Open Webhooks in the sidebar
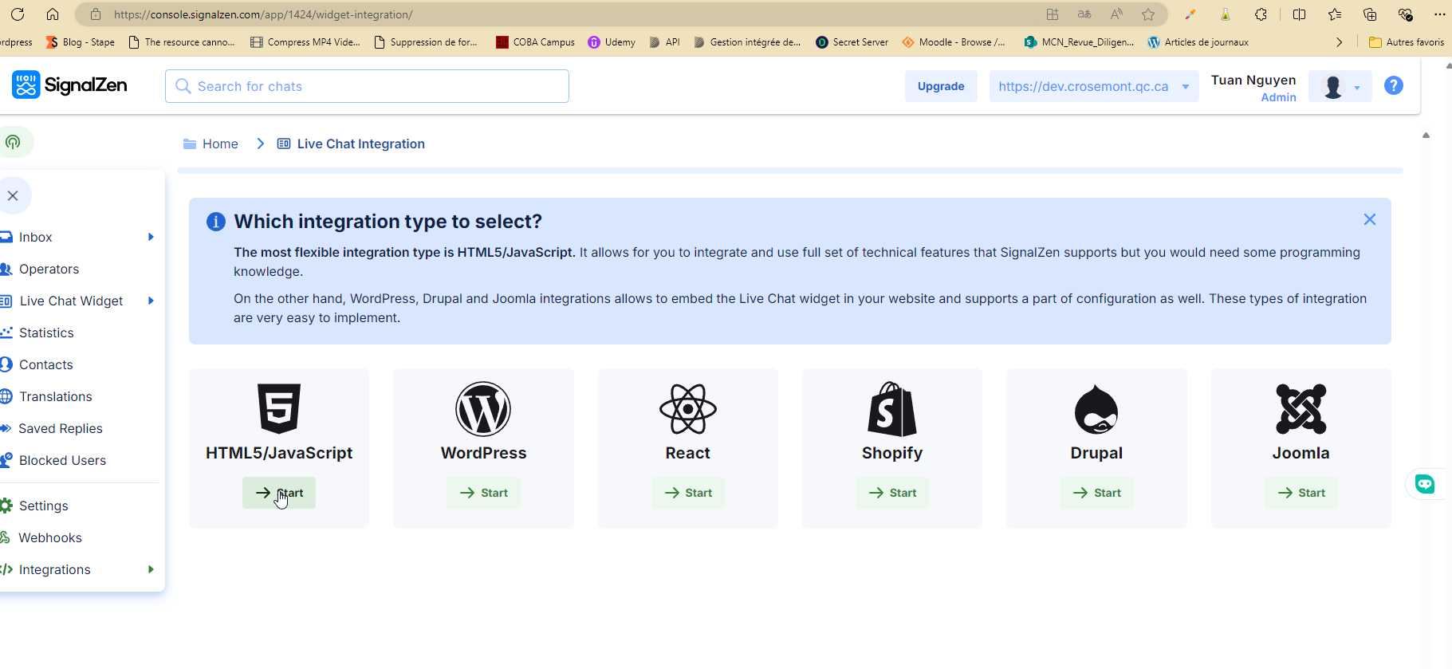Image resolution: width=1452 pixels, height=669 pixels. coord(50,537)
